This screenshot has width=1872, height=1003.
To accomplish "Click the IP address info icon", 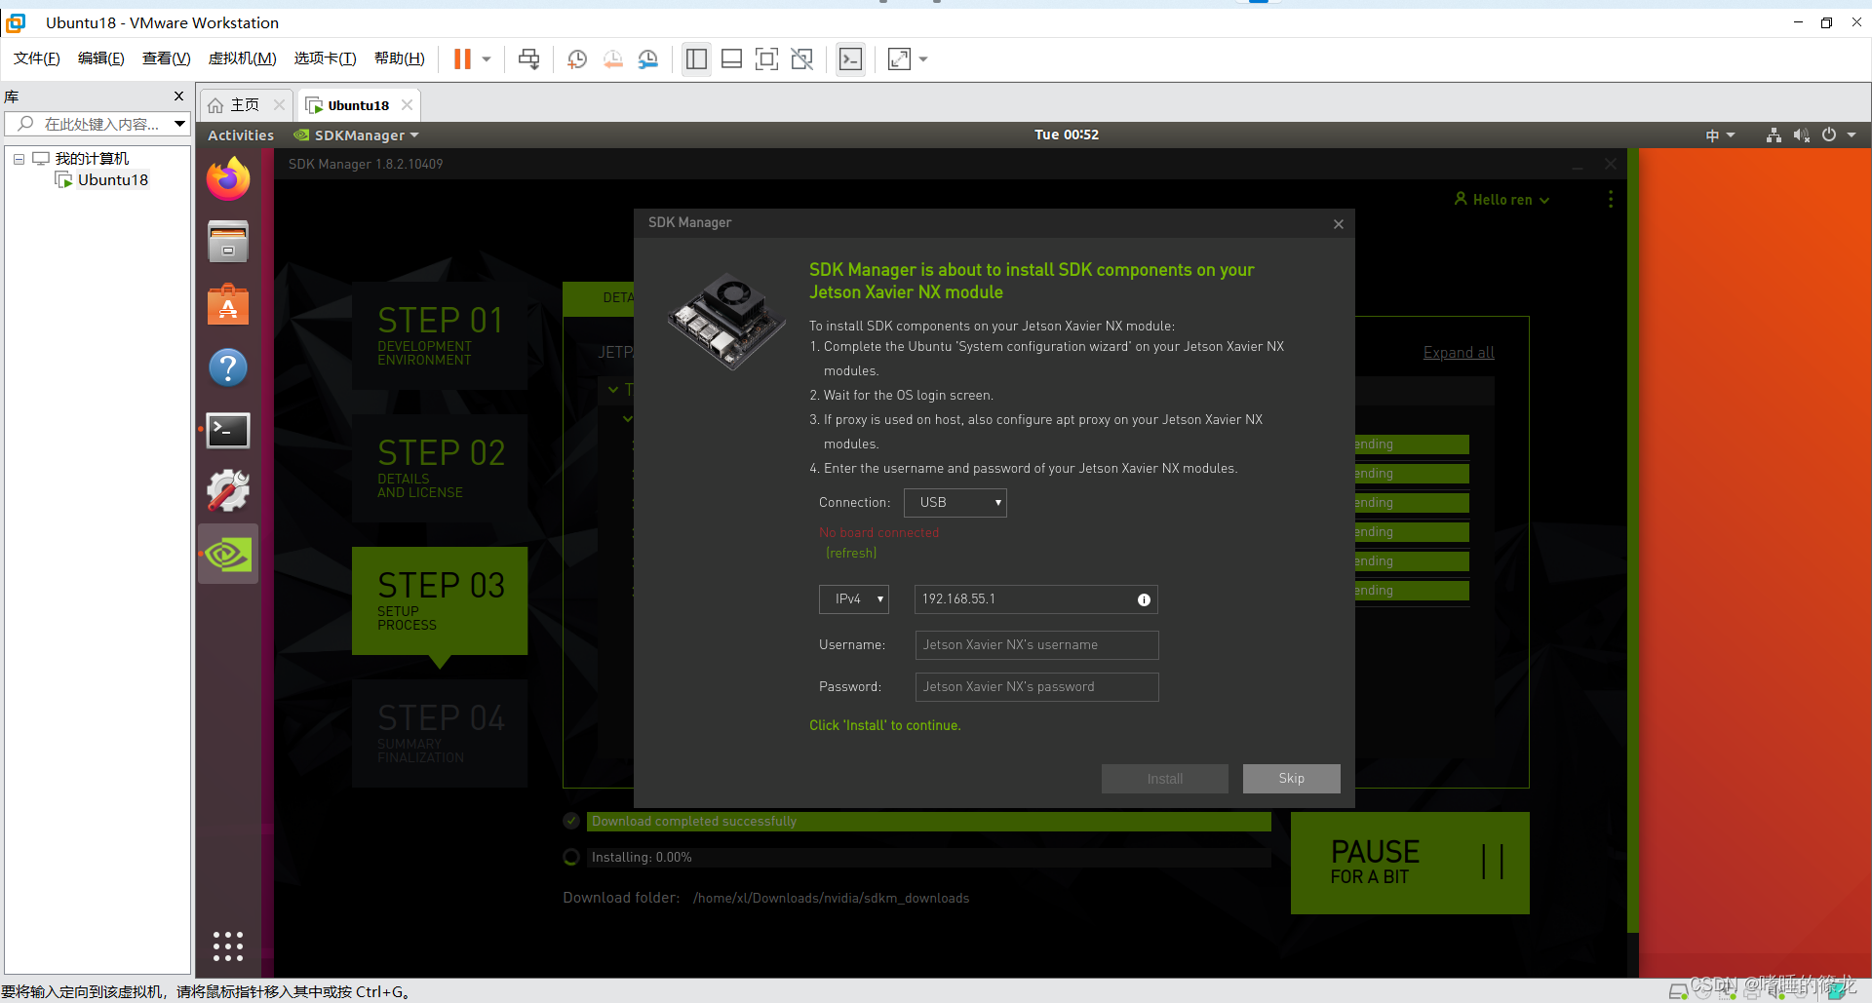I will click(x=1144, y=599).
